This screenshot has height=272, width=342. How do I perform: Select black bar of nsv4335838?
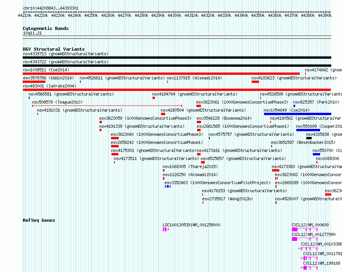click(x=309, y=138)
